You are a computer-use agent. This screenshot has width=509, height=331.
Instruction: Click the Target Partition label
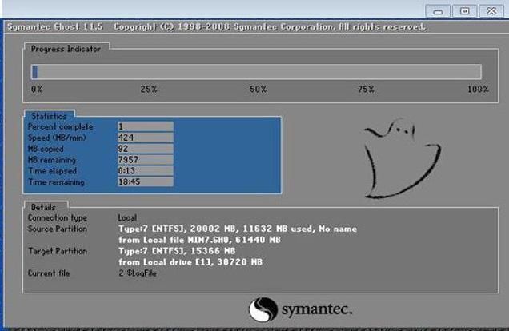click(x=57, y=251)
